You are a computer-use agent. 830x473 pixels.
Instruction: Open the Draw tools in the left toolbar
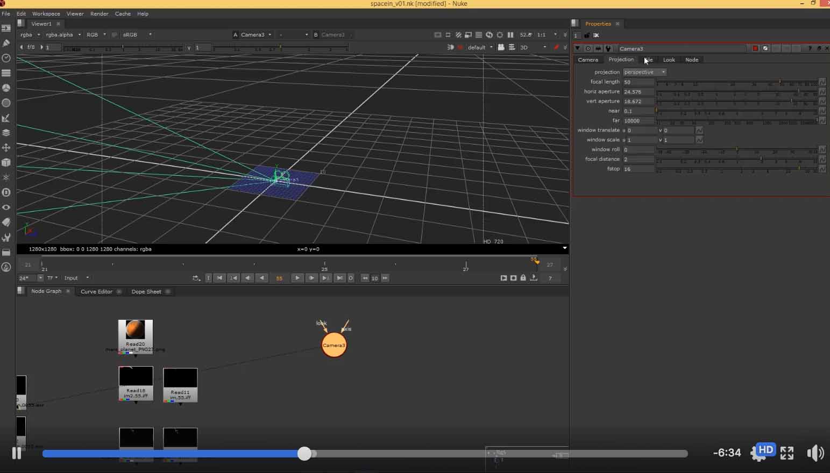(6, 43)
